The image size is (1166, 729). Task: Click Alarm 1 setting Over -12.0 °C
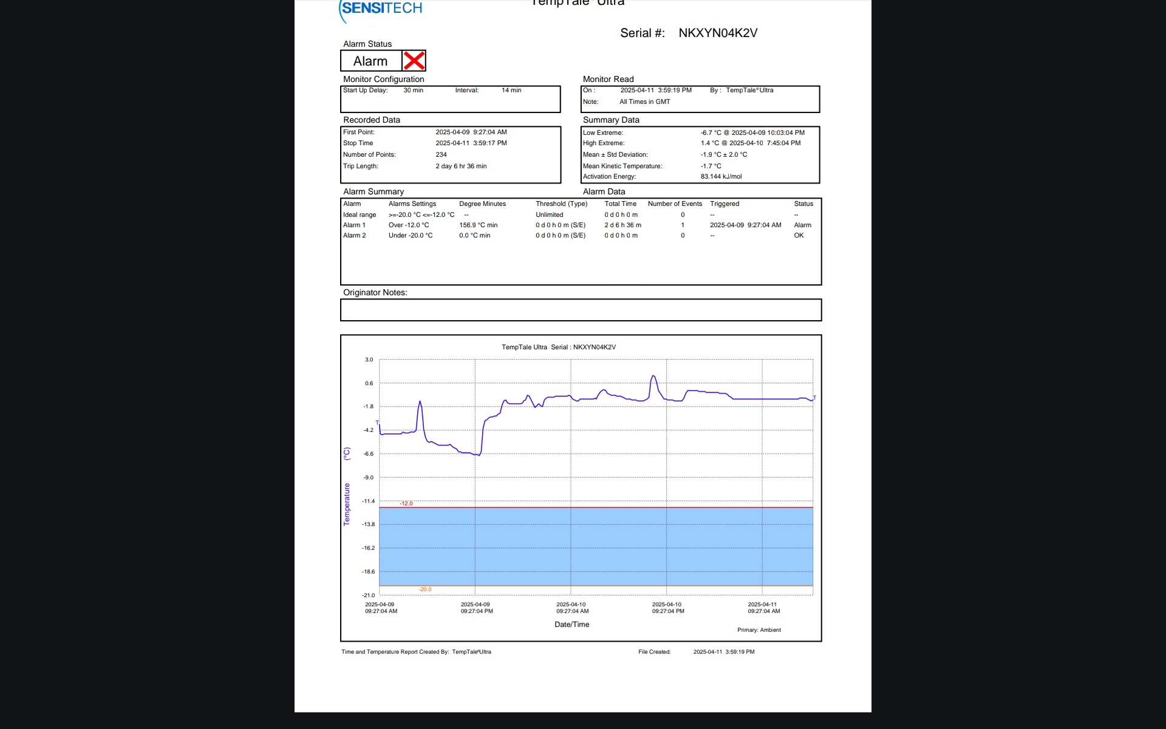pyautogui.click(x=409, y=225)
